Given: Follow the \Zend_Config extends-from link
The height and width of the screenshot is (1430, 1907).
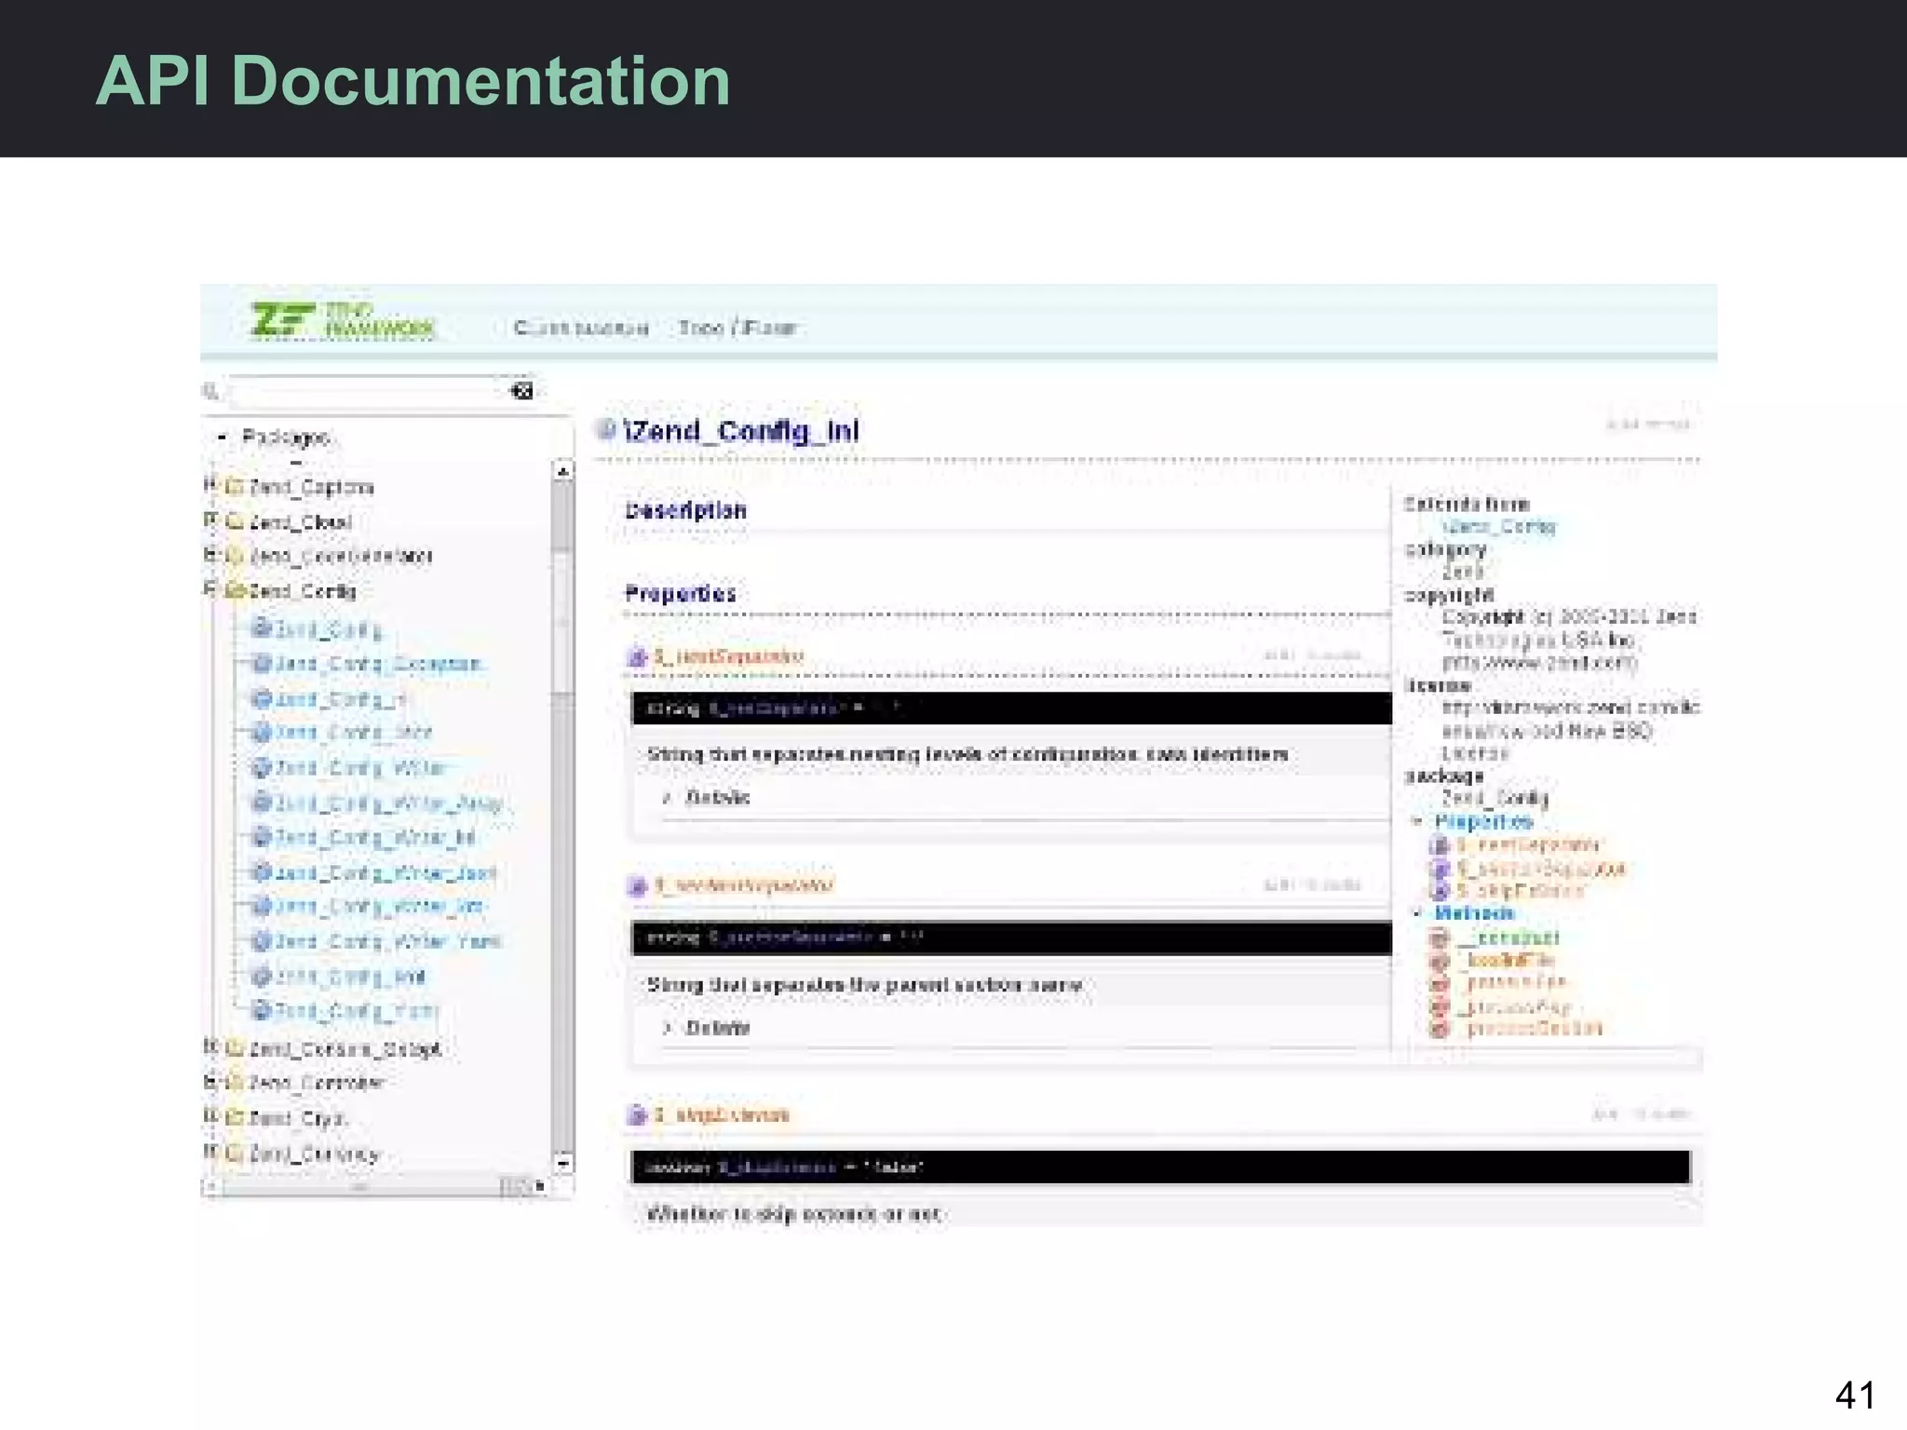Looking at the screenshot, I should click(x=1499, y=527).
